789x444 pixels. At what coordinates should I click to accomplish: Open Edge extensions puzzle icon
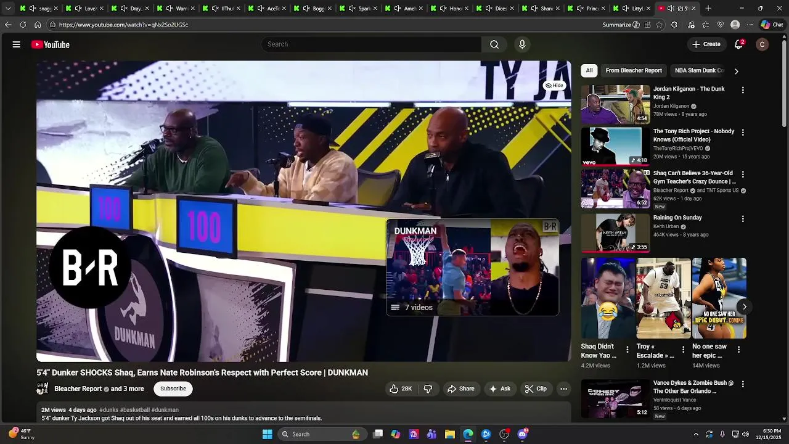point(674,25)
